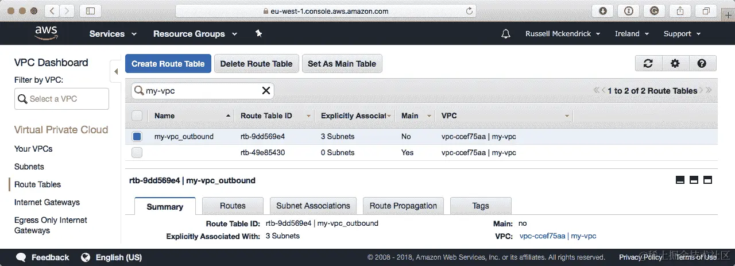Viewport: 735px width, 266px height.
Task: Switch to the Summary tab
Action: pyautogui.click(x=165, y=206)
